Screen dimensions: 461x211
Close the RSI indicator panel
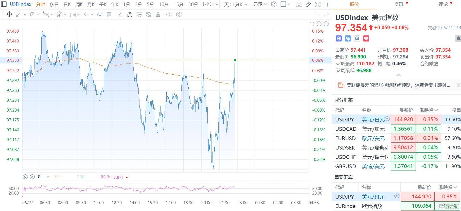(32, 177)
